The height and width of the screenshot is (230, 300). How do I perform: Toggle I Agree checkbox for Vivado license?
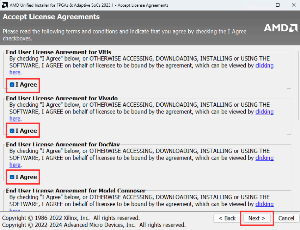coord(12,131)
